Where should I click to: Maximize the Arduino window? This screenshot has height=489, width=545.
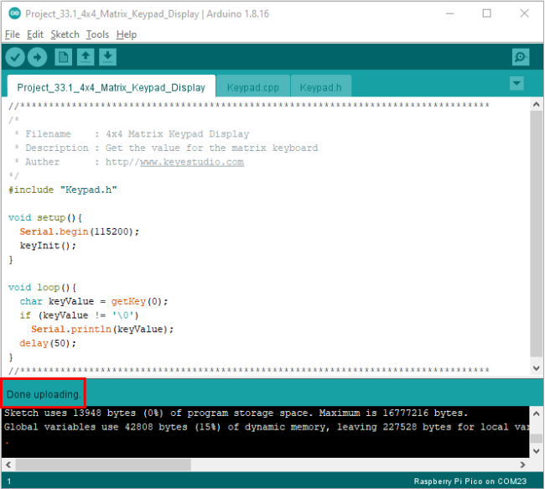coord(486,13)
